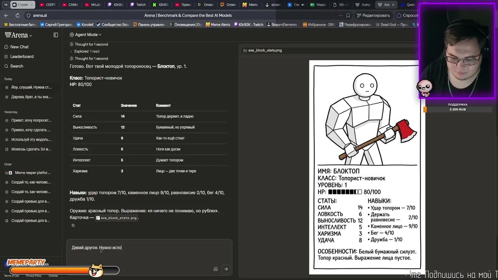498x280 pixels.
Task: Open chat "Meme reaper platfor..."
Action: click(31, 173)
